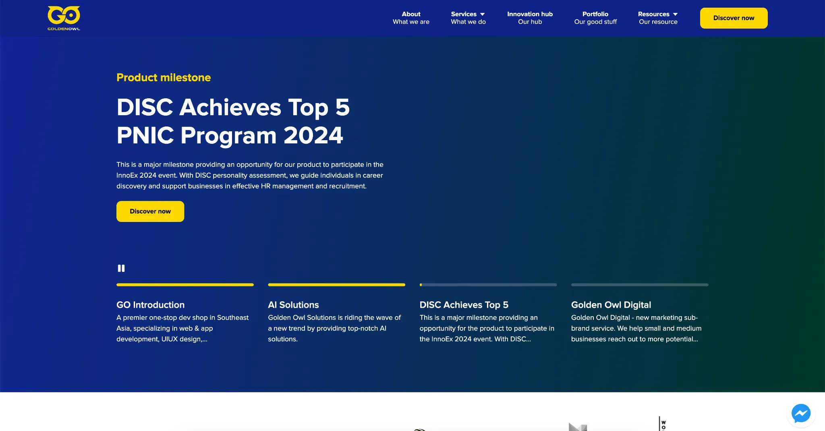Pause the hero slideshow
The width and height of the screenshot is (825, 431).
point(121,268)
